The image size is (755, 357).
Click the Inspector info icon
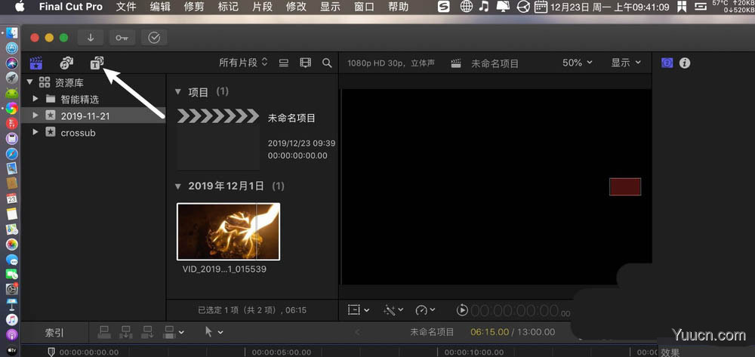[685, 63]
